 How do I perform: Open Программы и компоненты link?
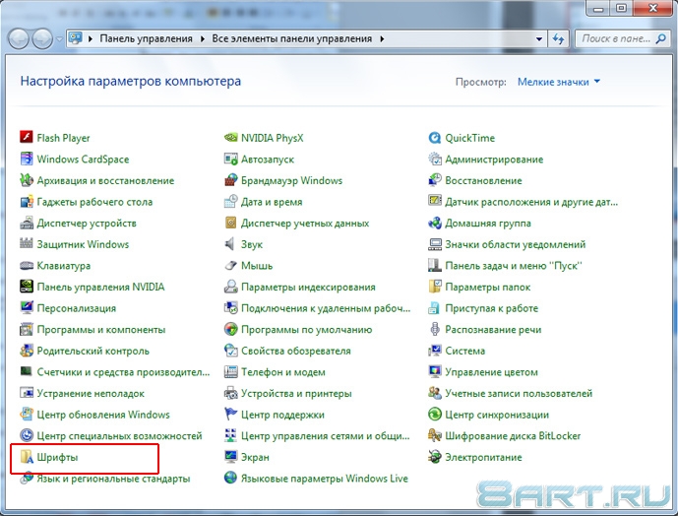[101, 330]
